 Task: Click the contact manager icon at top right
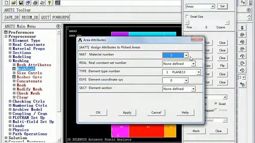click(x=243, y=3)
